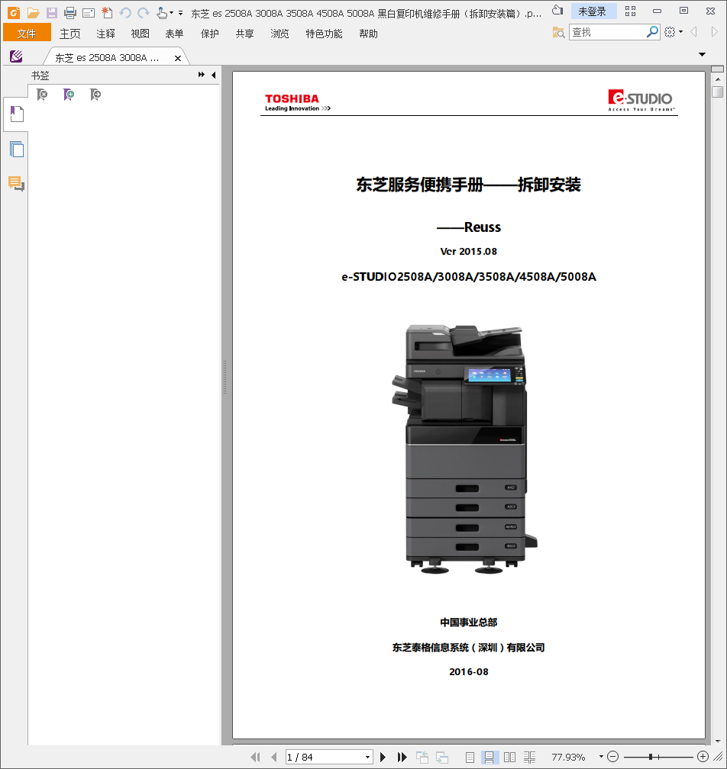Screen dimensions: 727x769
Task: Click the email envelope icon in quick access toolbar
Action: [89, 13]
